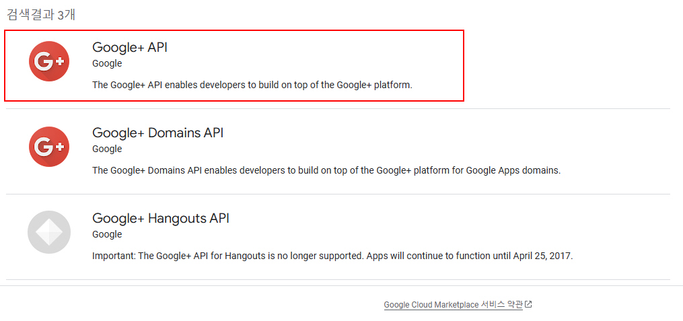Image resolution: width=683 pixels, height=321 pixels.
Task: Click external link icon beside 서비스 약관
Action: 529,304
